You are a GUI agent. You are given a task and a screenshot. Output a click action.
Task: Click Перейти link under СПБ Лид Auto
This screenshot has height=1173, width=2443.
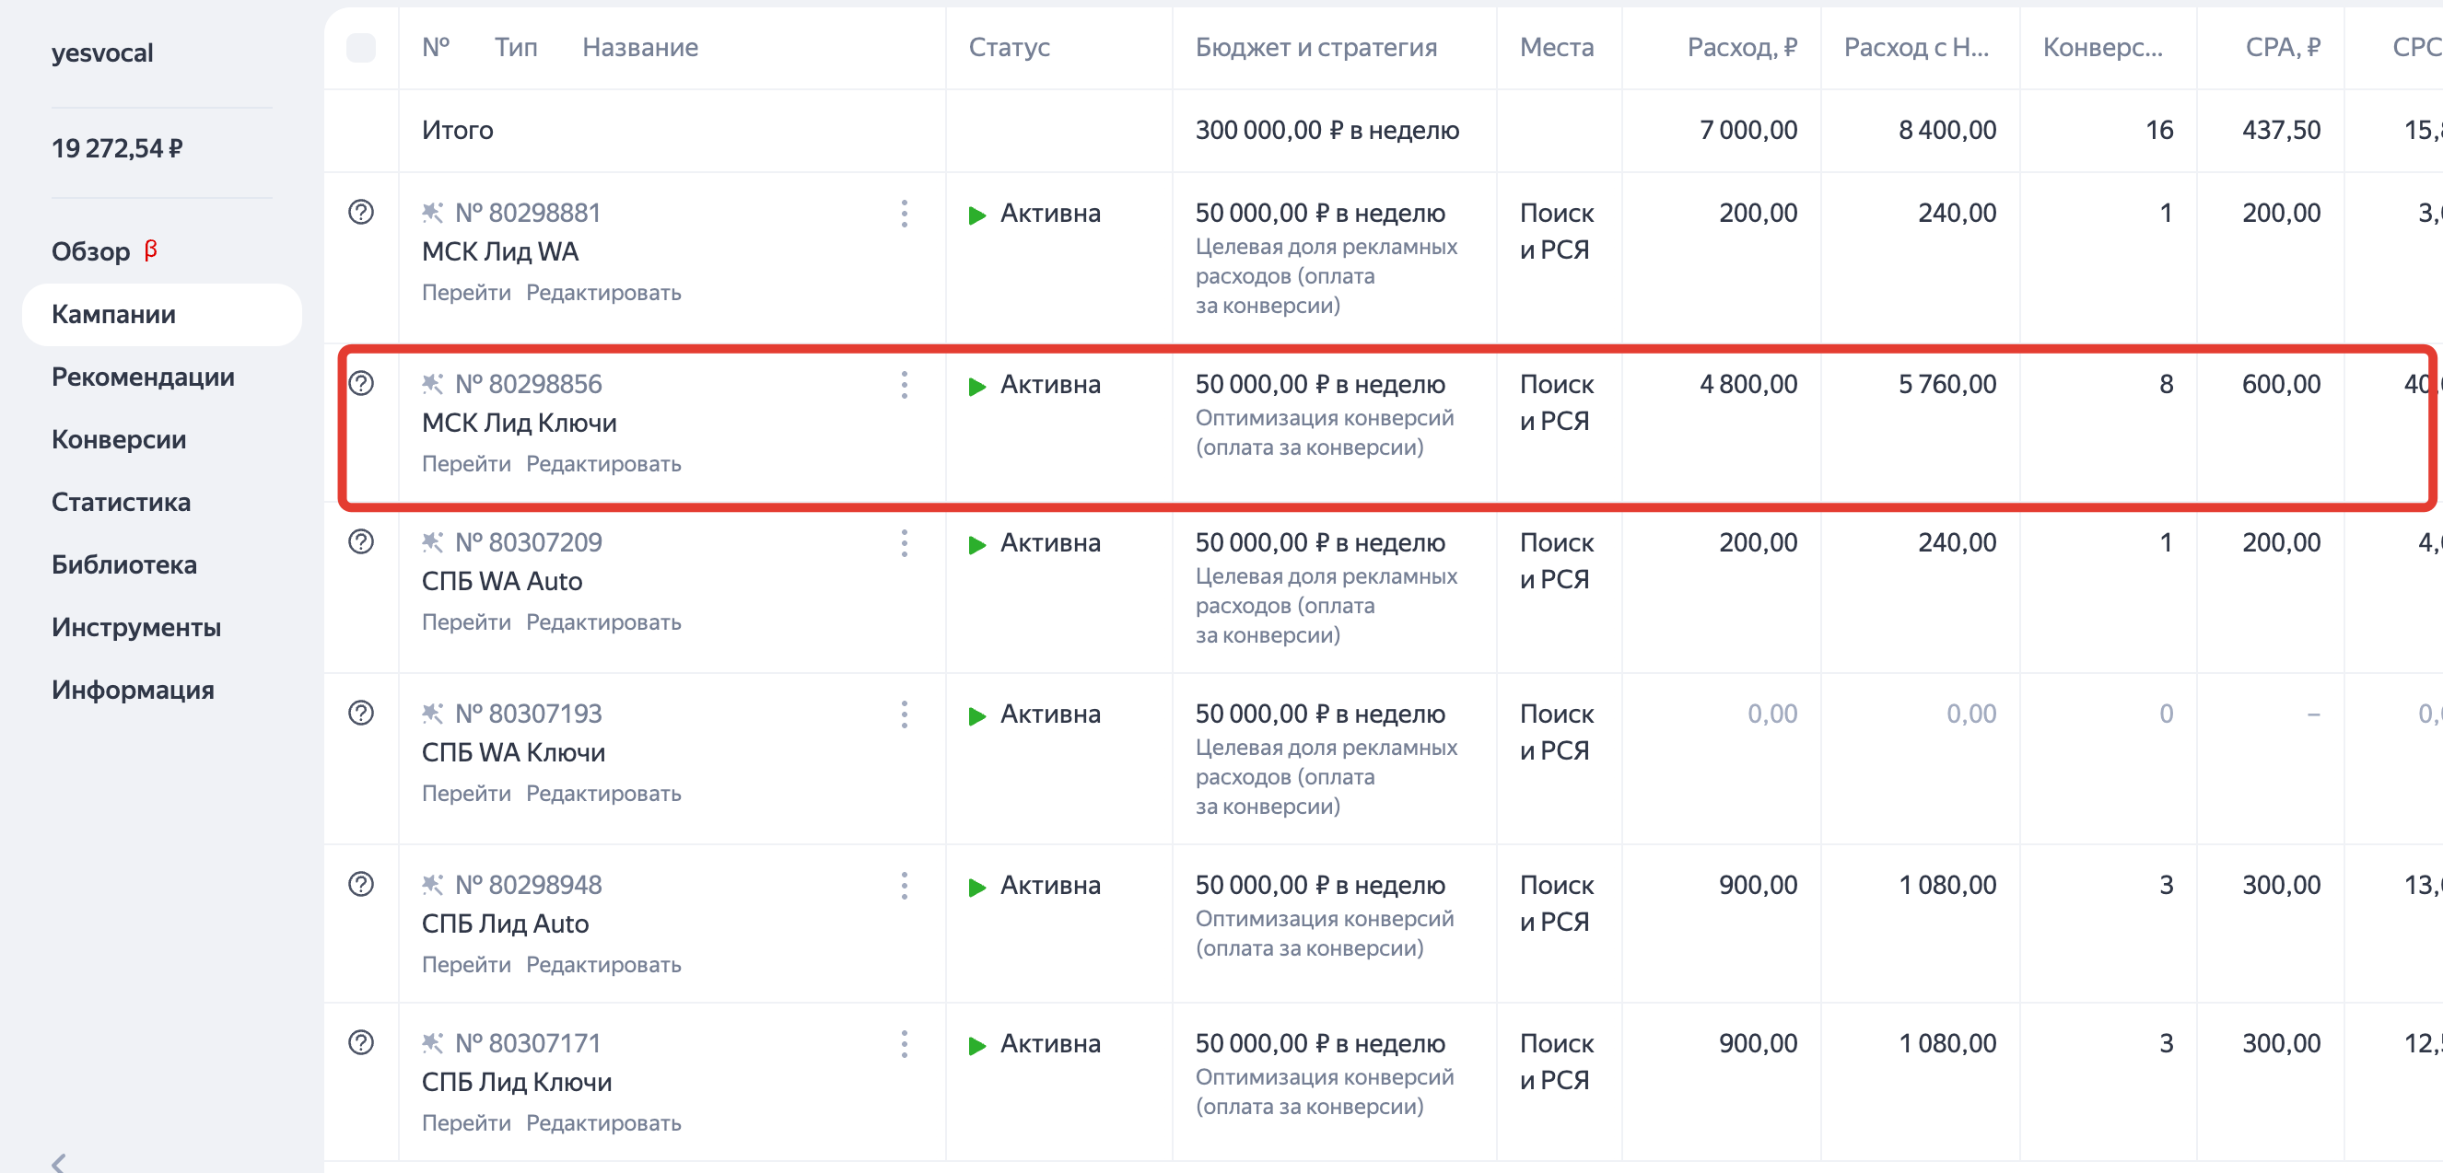coord(465,964)
